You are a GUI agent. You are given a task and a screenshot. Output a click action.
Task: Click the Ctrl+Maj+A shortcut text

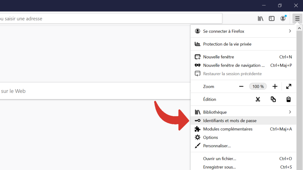click(281, 129)
